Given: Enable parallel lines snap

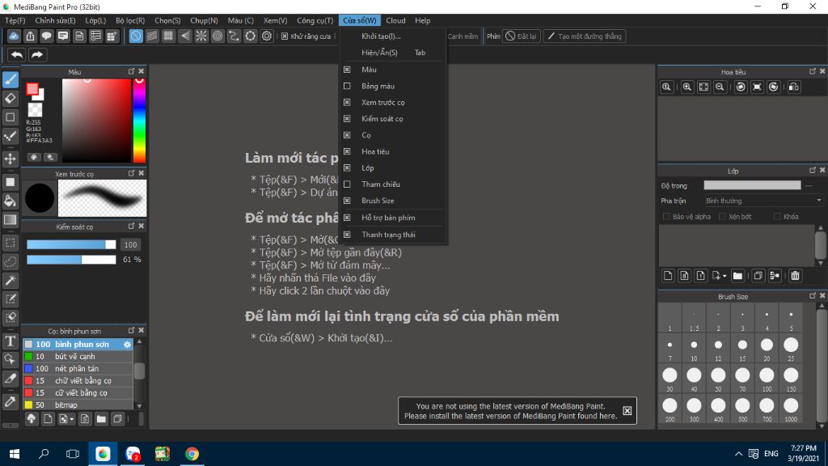Looking at the screenshot, I should tap(152, 36).
